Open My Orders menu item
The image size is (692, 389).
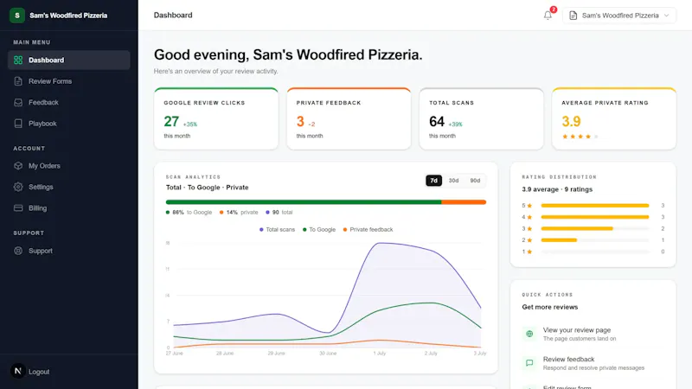69,166
